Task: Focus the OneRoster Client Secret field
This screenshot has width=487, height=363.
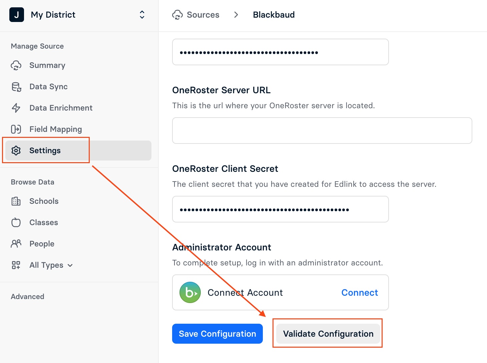Action: pyautogui.click(x=280, y=209)
